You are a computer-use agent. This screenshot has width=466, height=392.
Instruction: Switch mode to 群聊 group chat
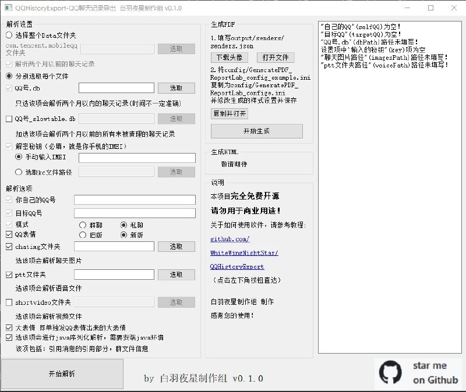coord(82,225)
